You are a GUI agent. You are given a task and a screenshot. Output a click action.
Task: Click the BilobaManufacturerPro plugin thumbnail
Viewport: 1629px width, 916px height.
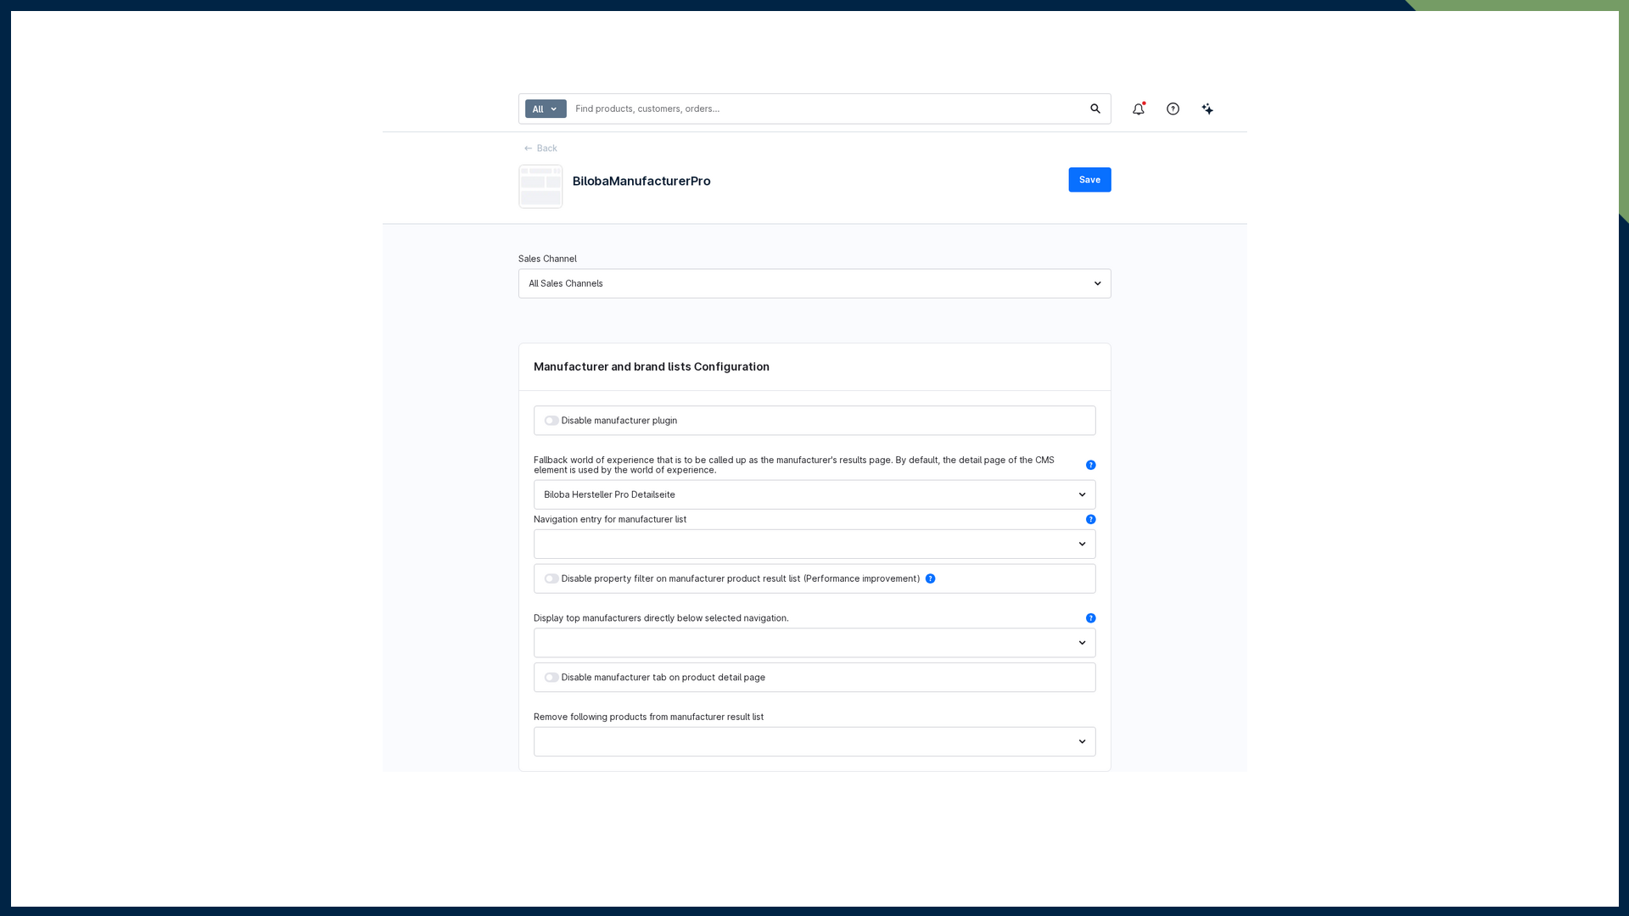540,187
